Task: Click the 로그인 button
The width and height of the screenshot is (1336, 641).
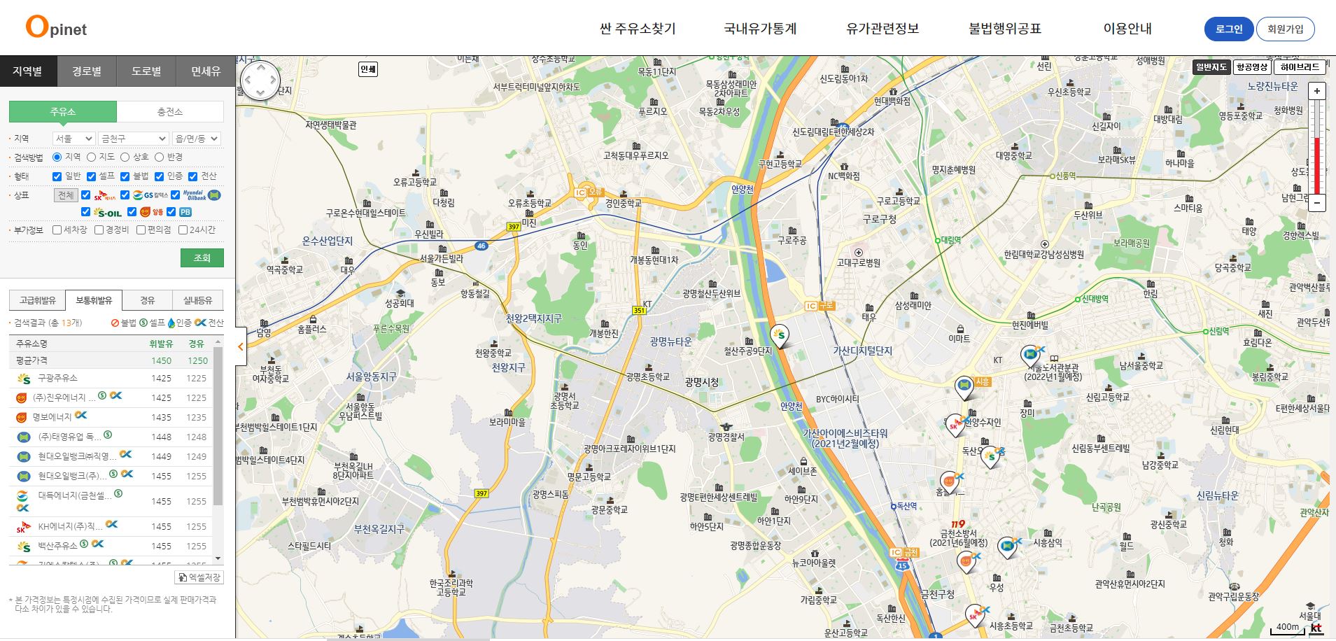Action: (1229, 29)
